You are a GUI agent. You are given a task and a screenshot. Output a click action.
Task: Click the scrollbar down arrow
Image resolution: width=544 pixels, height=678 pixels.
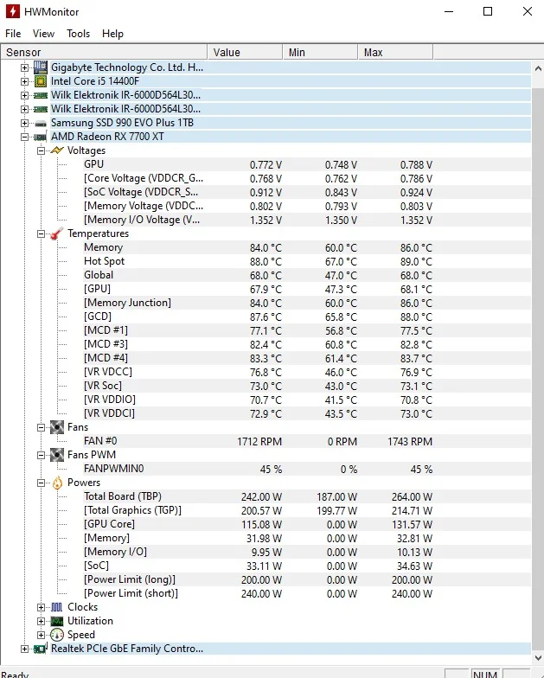coord(538,658)
